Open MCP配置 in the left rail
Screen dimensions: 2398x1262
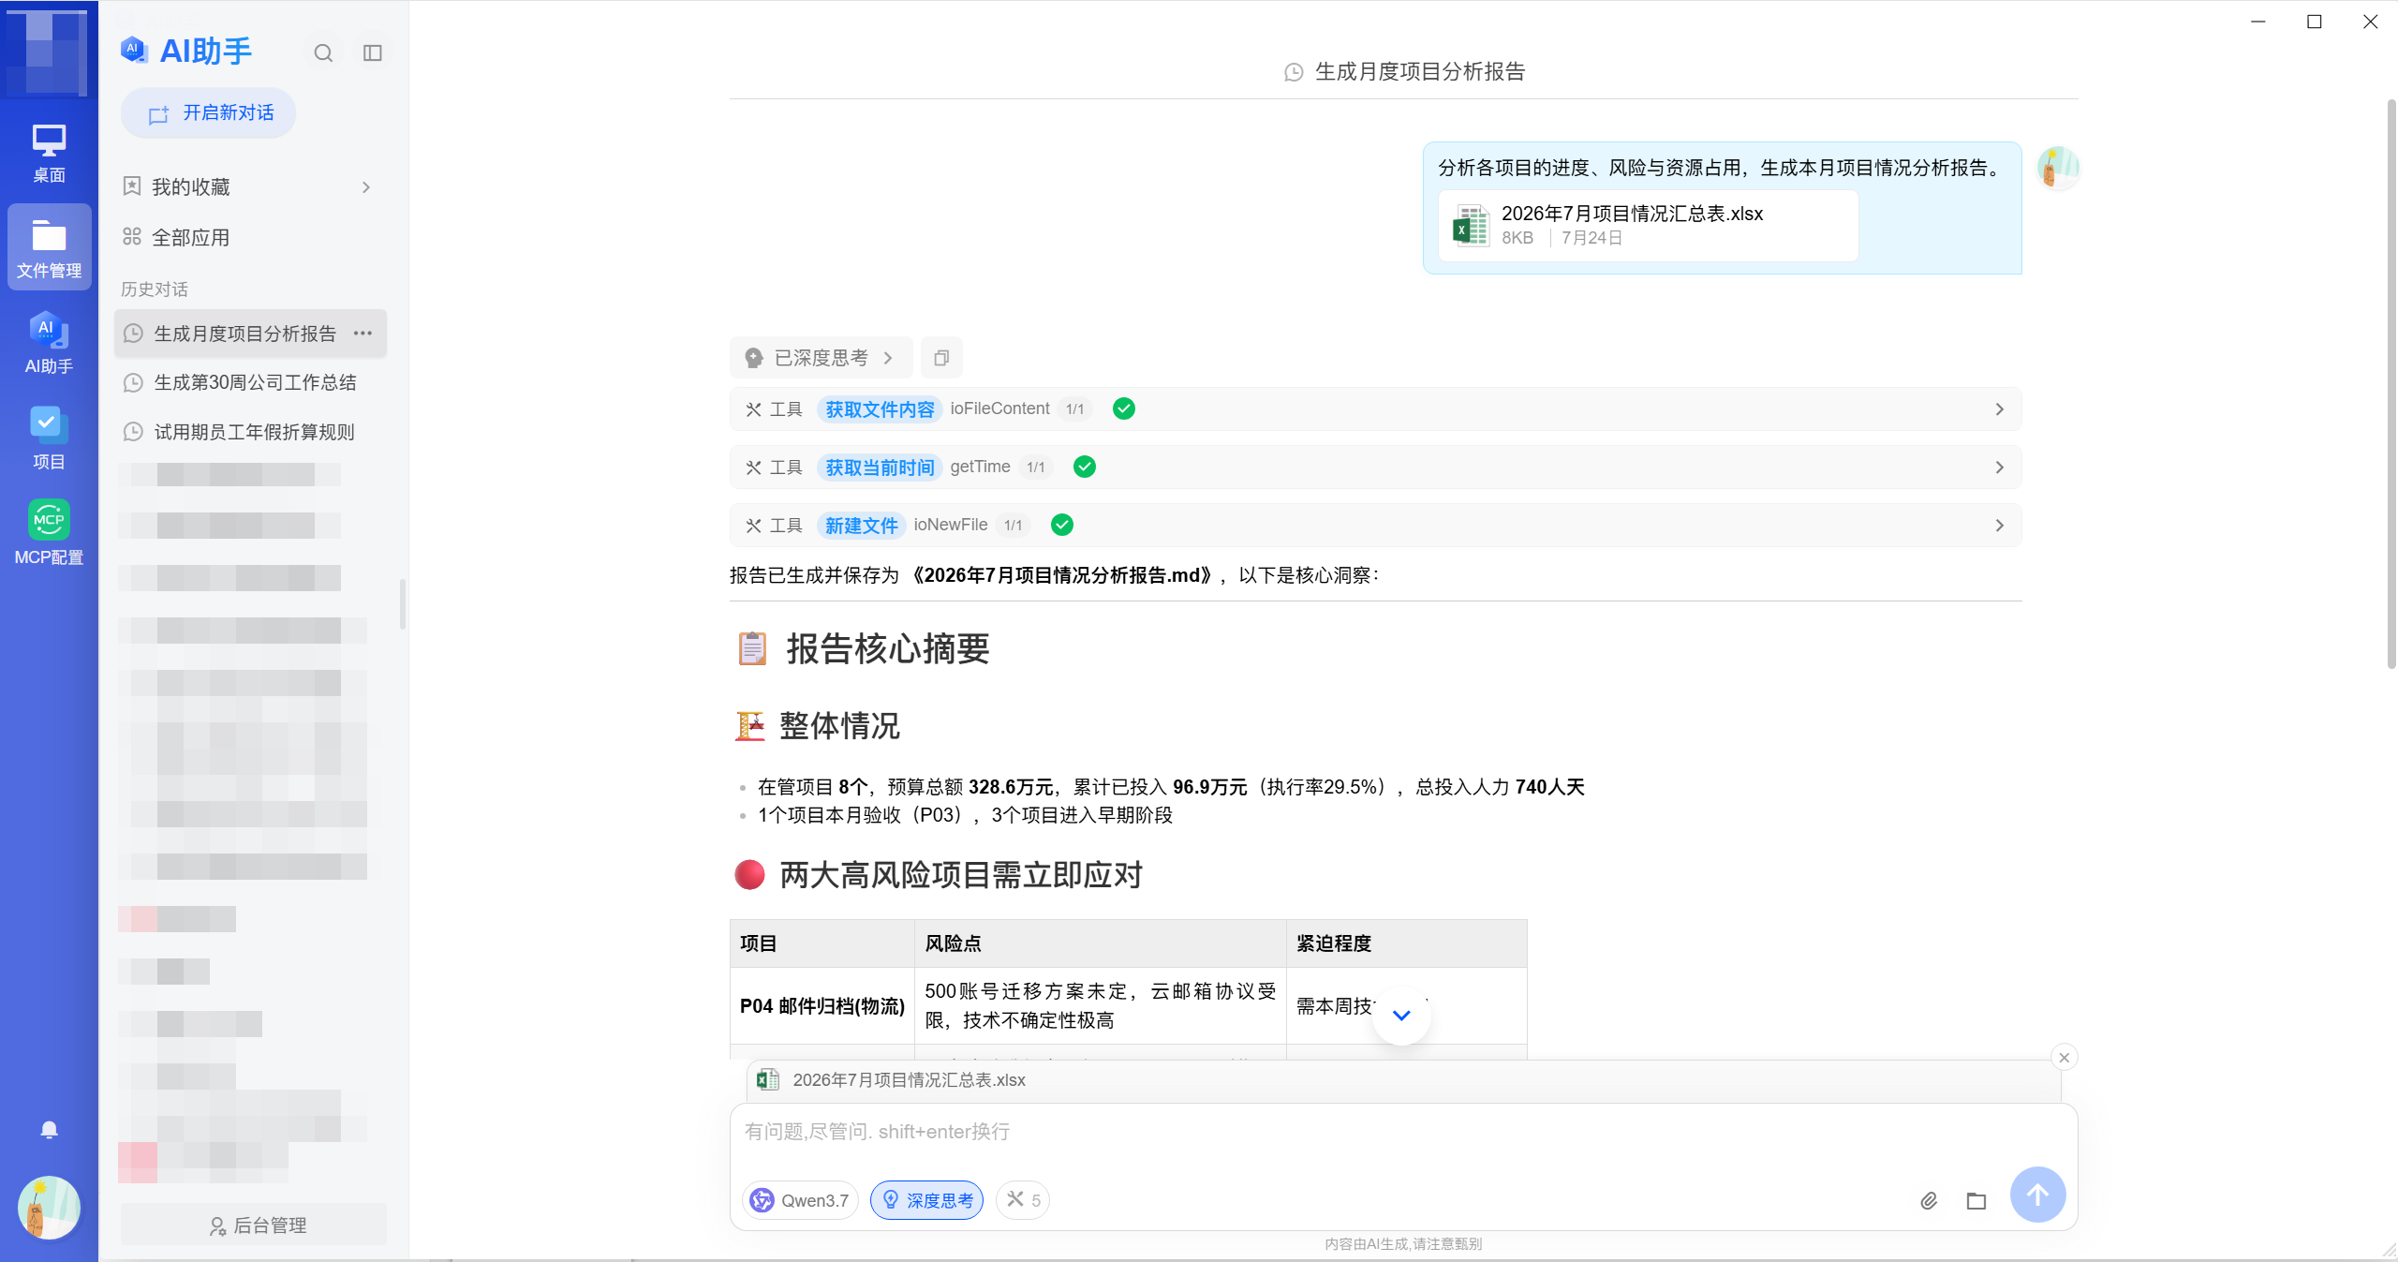[49, 533]
